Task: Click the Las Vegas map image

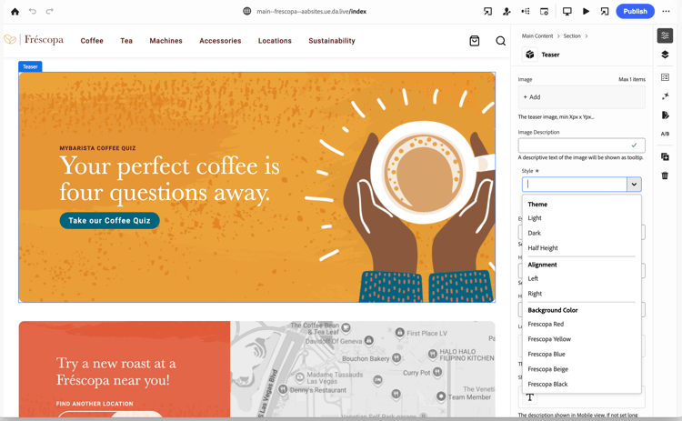Action: [x=362, y=370]
